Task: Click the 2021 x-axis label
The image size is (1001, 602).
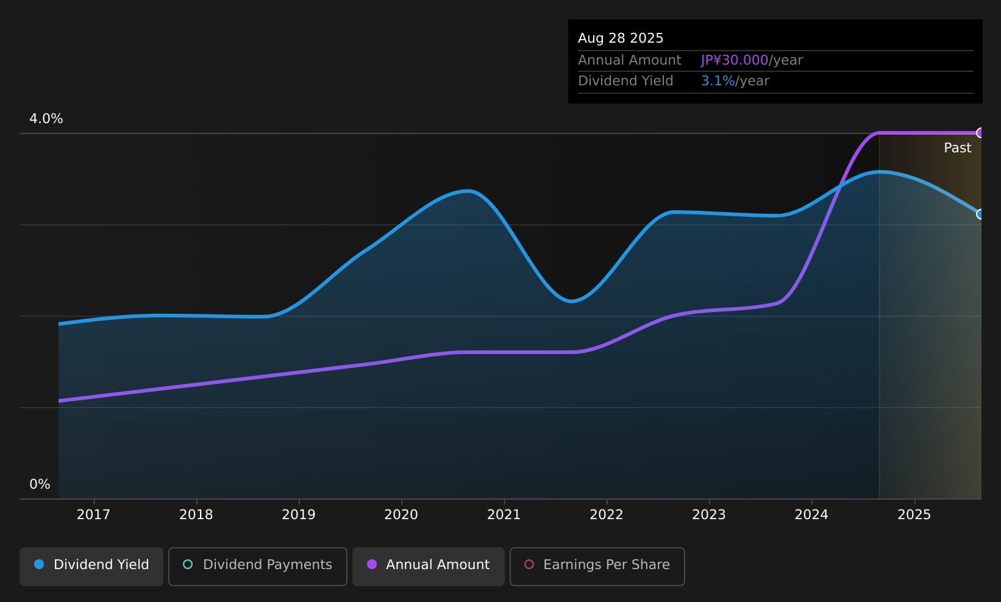Action: point(504,515)
